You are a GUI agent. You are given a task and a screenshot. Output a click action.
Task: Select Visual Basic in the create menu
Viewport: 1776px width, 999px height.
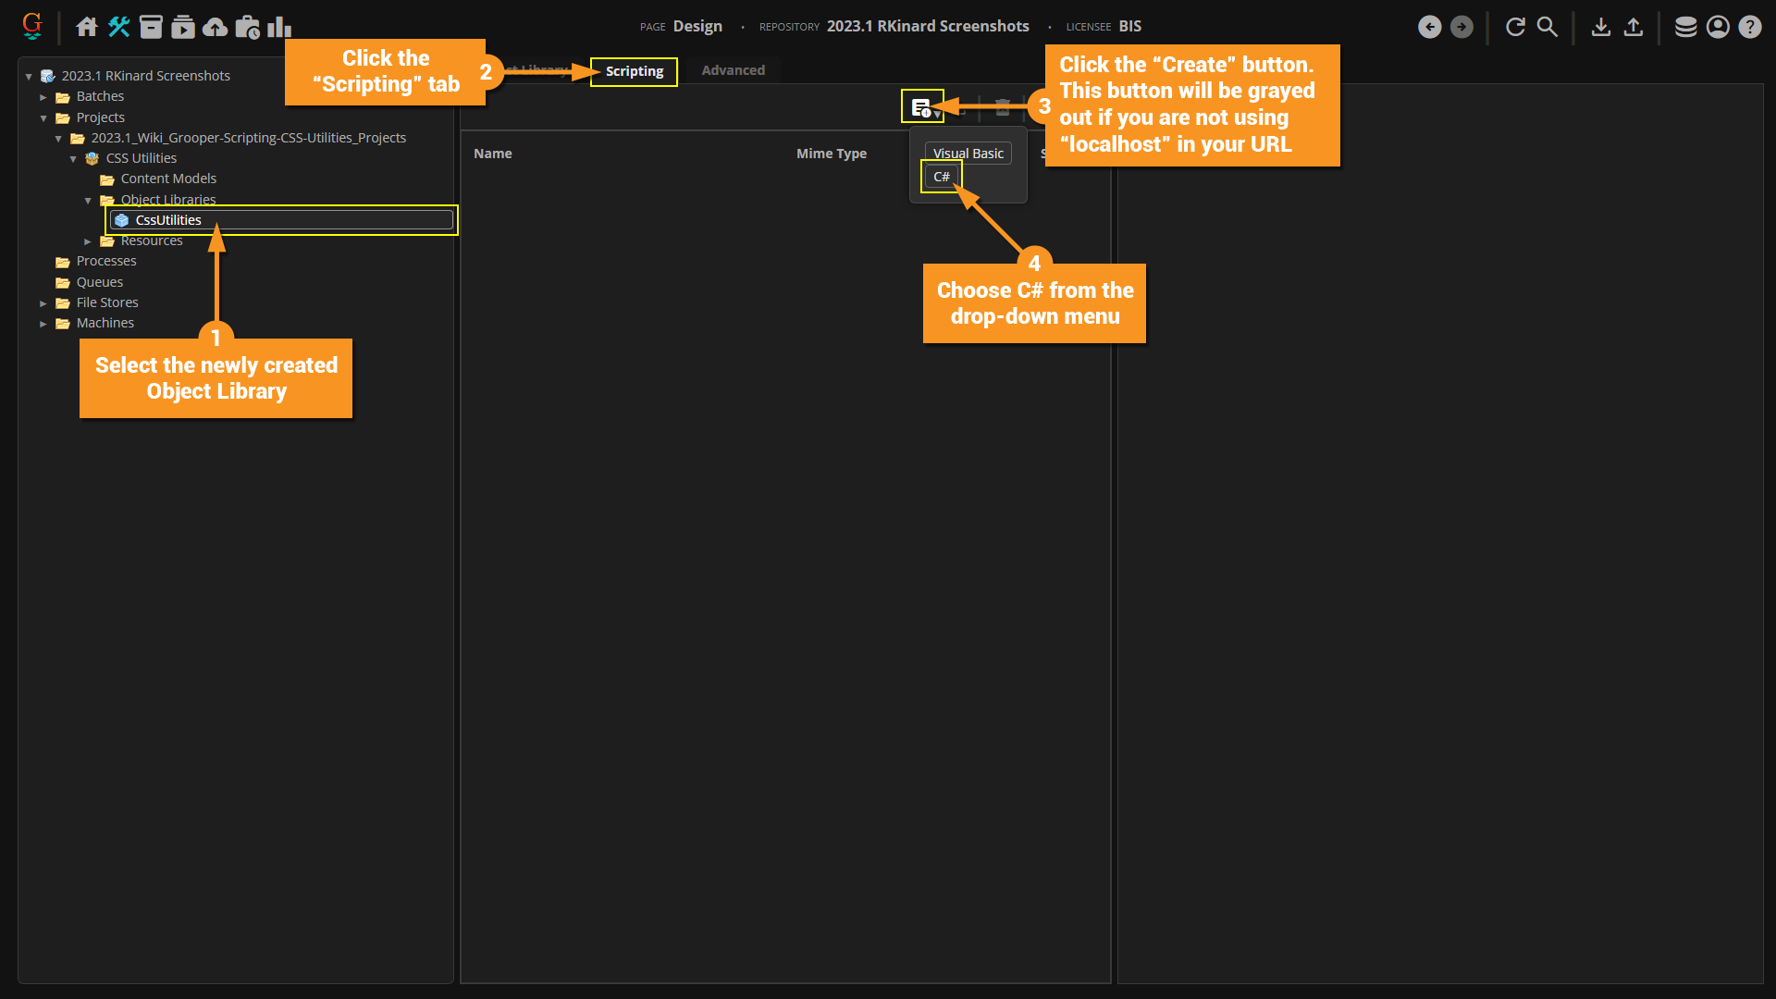[968, 154]
